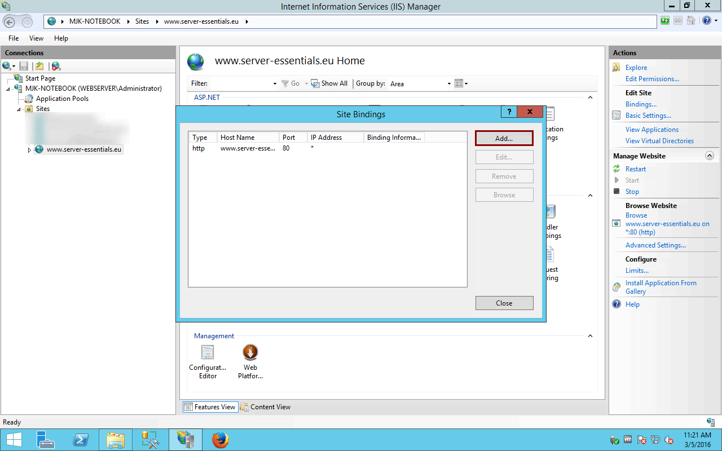Image resolution: width=722 pixels, height=451 pixels.
Task: Click the Install Application gallery icon
Action: (617, 287)
